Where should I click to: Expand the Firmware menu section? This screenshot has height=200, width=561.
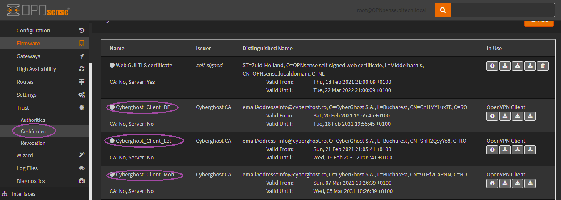(28, 43)
